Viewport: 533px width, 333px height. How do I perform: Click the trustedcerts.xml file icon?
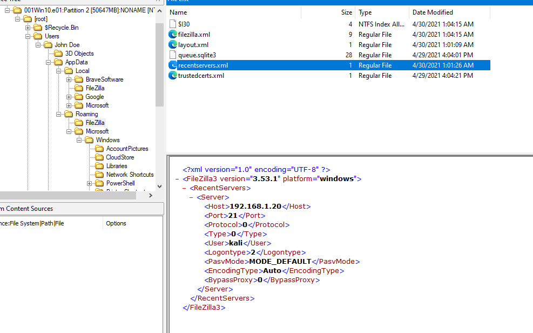click(173, 76)
